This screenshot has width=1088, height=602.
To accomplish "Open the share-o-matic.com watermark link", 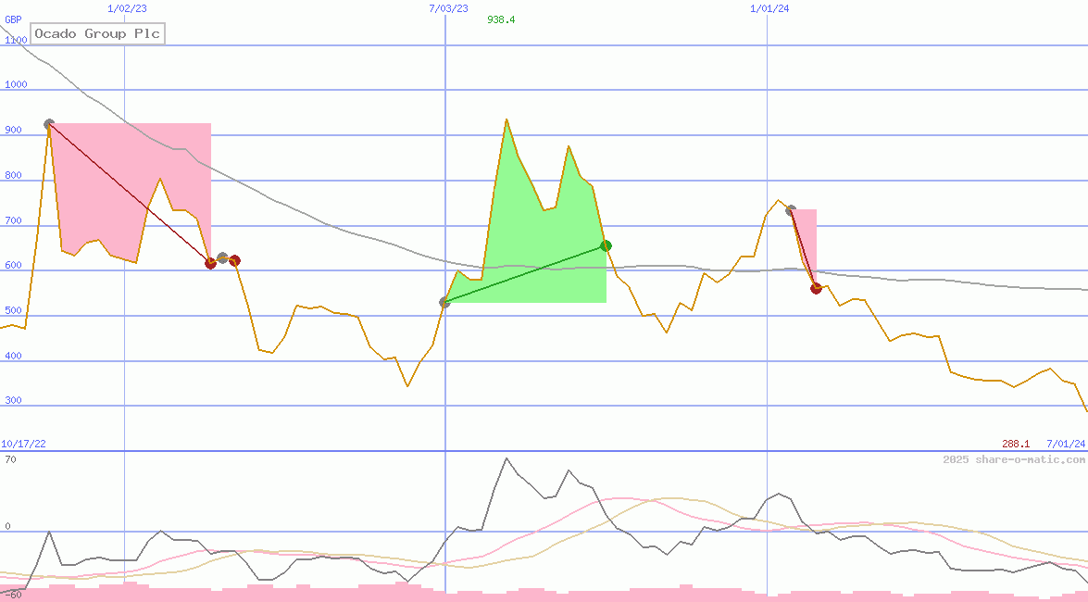I will click(1014, 459).
